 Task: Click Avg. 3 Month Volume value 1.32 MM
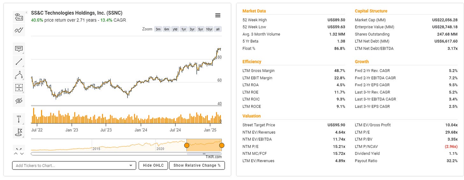click(x=337, y=34)
